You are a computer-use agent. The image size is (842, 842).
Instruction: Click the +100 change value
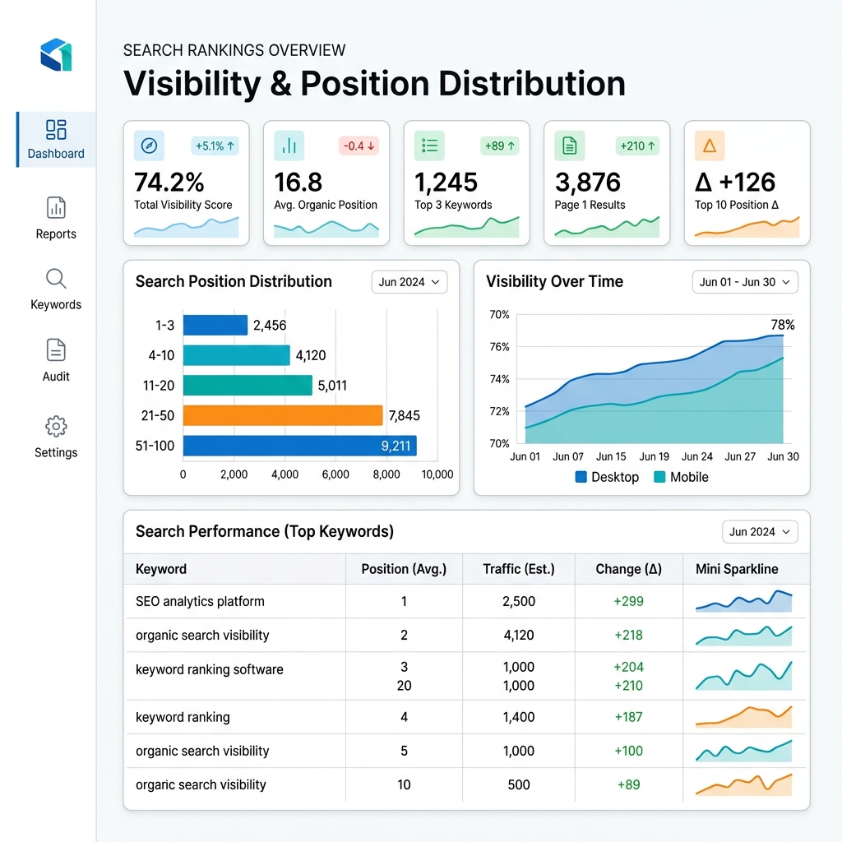[629, 752]
